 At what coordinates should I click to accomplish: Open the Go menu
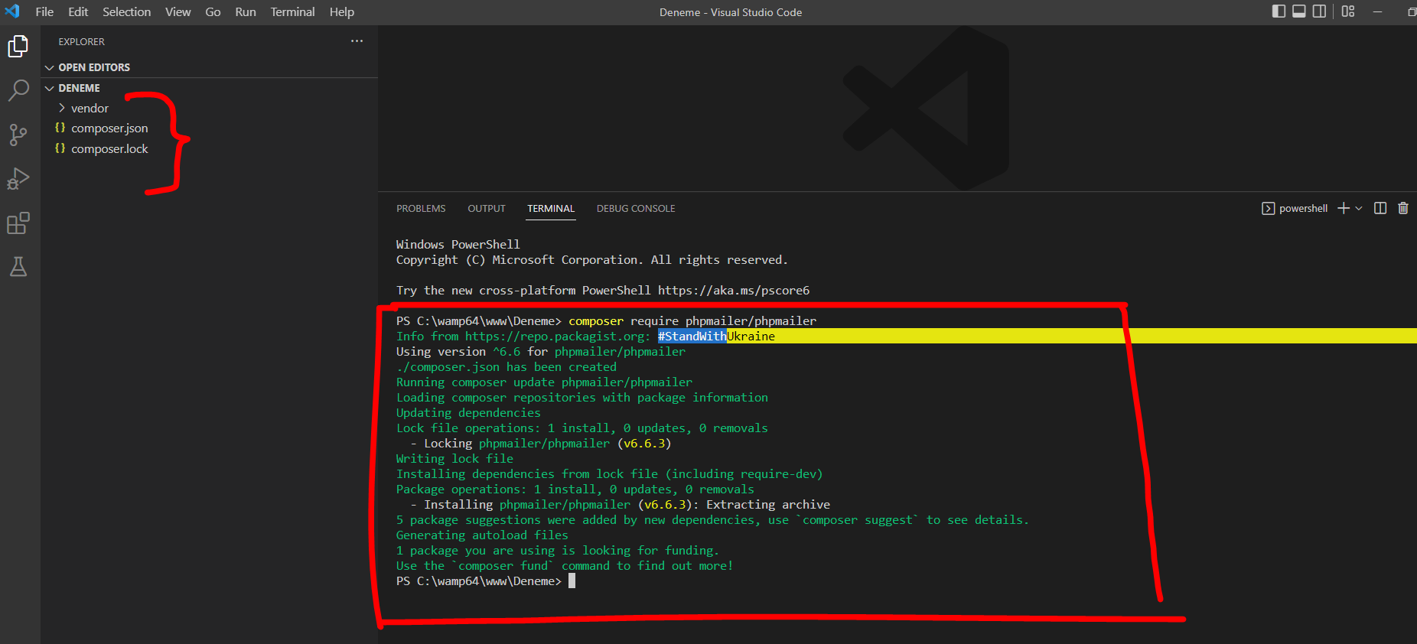click(213, 12)
